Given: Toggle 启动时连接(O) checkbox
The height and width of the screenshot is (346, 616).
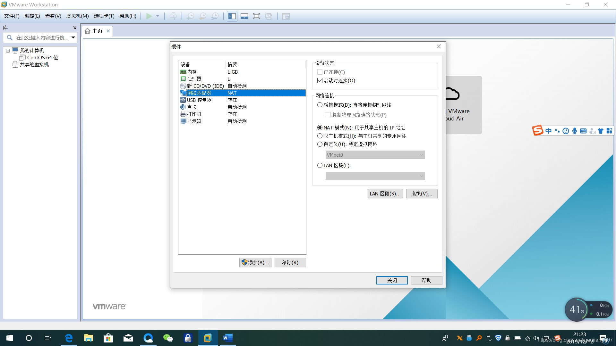Looking at the screenshot, I should 320,81.
